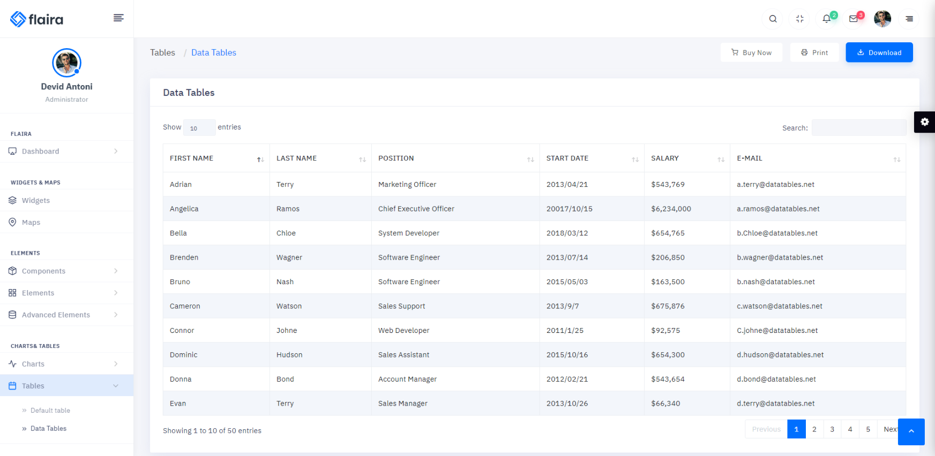Image resolution: width=935 pixels, height=456 pixels.
Task: Expand the Charts menu chevron
Action: pos(116,364)
